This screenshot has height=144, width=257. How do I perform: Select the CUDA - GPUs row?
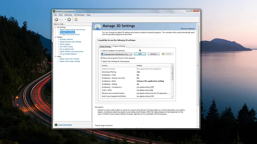tap(136, 90)
